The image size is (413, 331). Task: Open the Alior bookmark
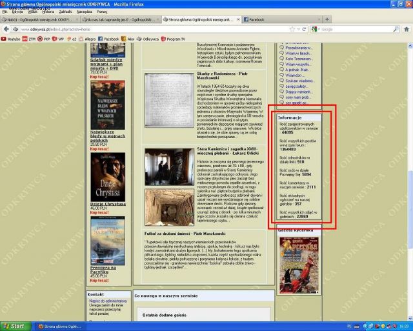[x=128, y=39]
